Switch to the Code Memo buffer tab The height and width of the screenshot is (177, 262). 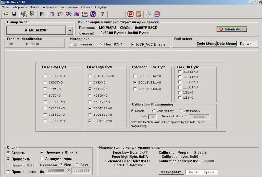pos(206,44)
